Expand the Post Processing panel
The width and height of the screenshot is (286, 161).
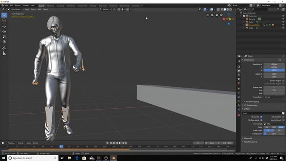(x=250, y=142)
